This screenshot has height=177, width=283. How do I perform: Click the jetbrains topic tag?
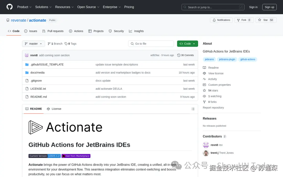click(x=209, y=60)
